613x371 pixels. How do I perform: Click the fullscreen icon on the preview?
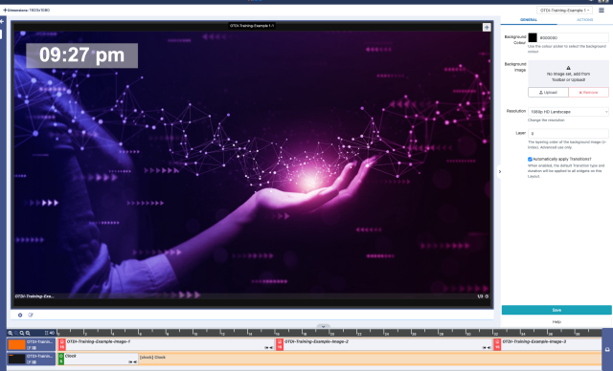pyautogui.click(x=487, y=27)
